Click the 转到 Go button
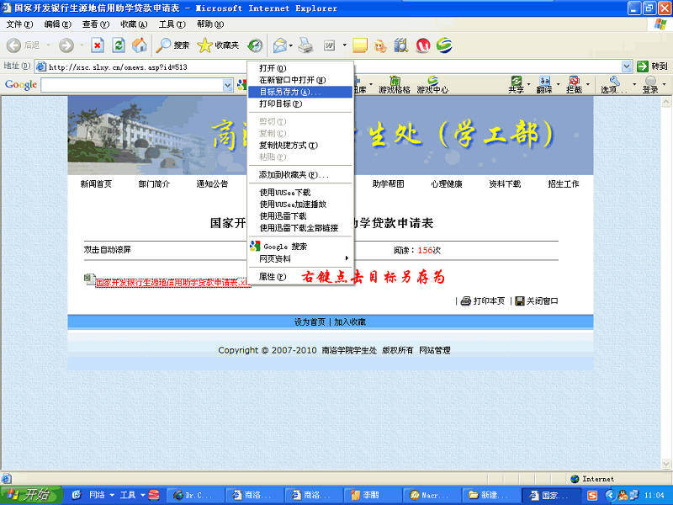The width and height of the screenshot is (673, 505). 653,66
